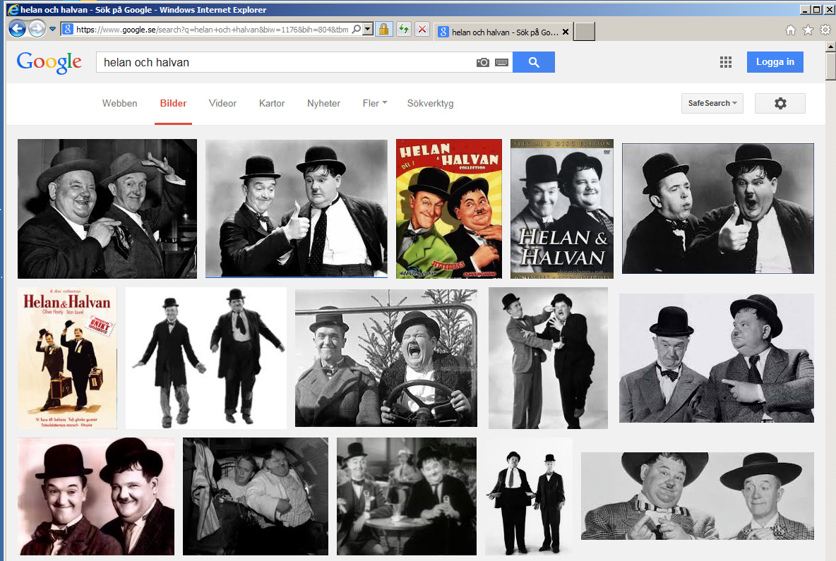This screenshot has height=561, width=836.
Task: Open the Google apps grid icon
Action: point(726,62)
